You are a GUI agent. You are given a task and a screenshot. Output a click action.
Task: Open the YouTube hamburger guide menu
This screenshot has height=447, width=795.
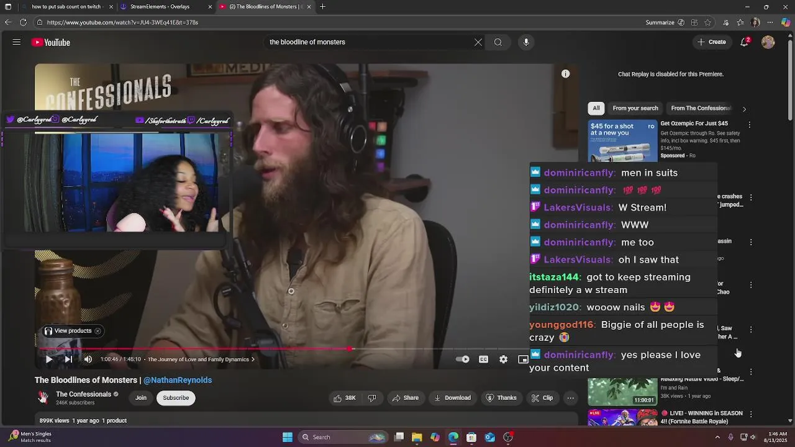coord(17,42)
